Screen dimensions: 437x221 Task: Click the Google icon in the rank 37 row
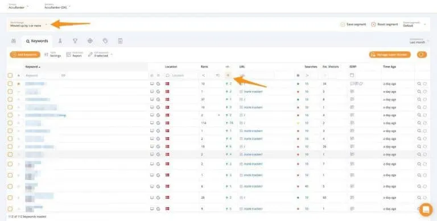coord(158,99)
